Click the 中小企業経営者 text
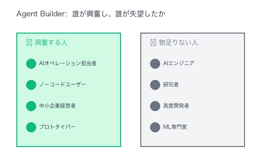The width and height of the screenshot is (261, 163). (57, 106)
